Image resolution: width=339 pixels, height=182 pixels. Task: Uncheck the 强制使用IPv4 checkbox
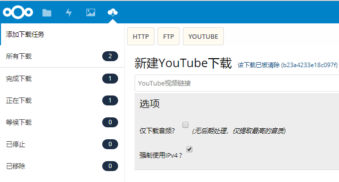(189, 149)
